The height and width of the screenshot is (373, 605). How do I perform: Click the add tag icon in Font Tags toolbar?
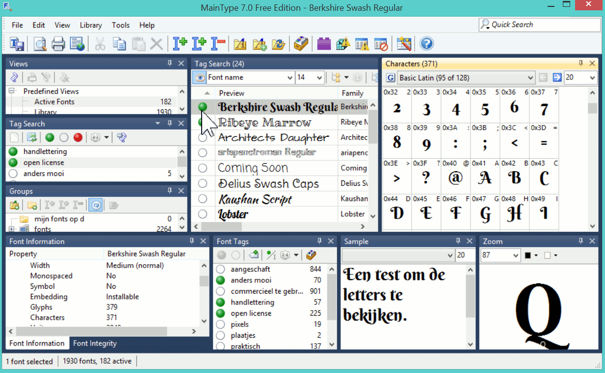click(x=254, y=255)
